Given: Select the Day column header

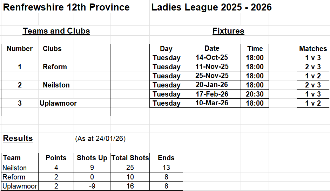Looking at the screenshot, I should (x=166, y=49).
